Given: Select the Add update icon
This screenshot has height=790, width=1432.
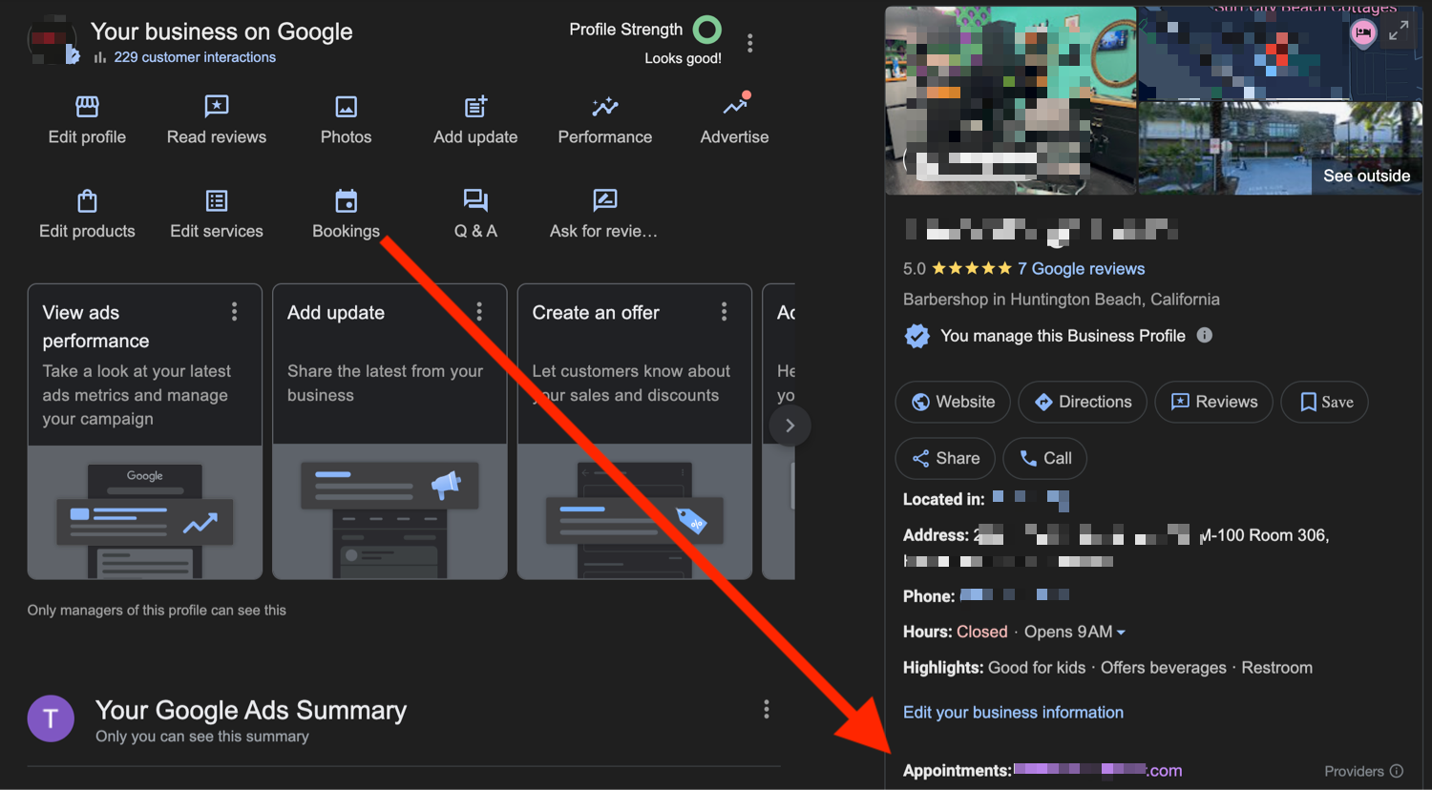Looking at the screenshot, I should point(475,107).
